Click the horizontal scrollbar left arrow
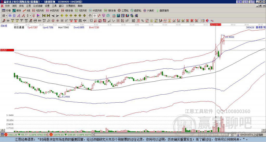This screenshot has height=142, width=266. click(93, 135)
